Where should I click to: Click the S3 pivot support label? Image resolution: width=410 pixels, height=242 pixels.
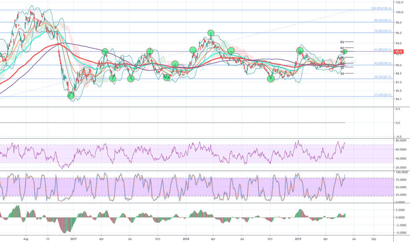(x=342, y=74)
